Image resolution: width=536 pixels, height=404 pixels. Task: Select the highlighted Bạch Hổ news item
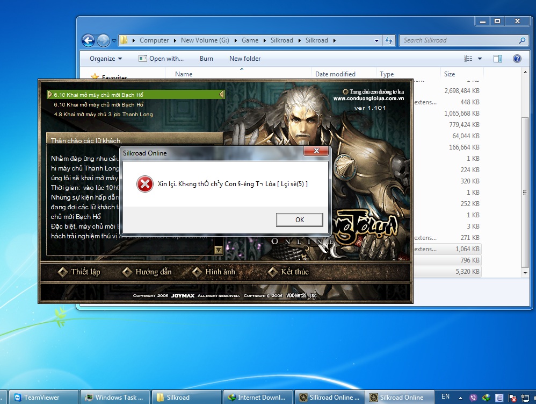[136, 95]
